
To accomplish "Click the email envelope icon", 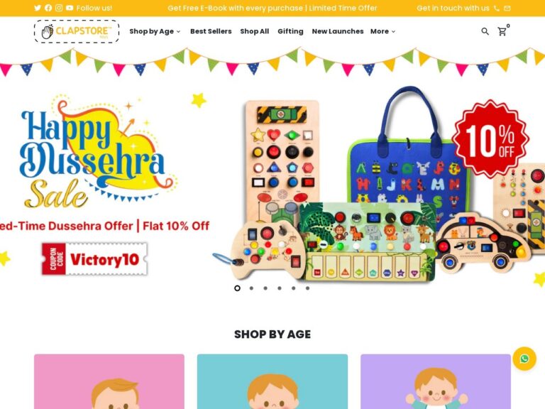I will pos(507,9).
